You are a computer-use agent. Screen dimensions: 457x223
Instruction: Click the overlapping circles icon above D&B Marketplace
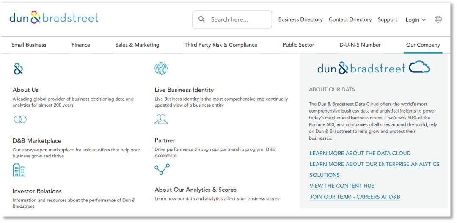(20, 119)
